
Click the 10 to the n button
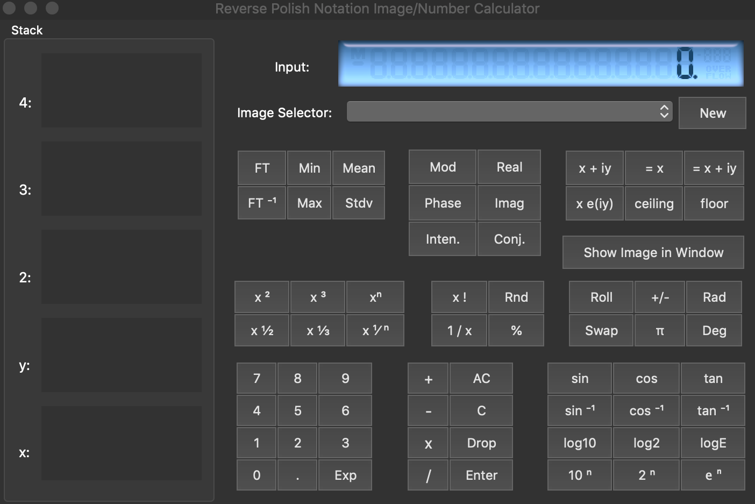(x=580, y=475)
